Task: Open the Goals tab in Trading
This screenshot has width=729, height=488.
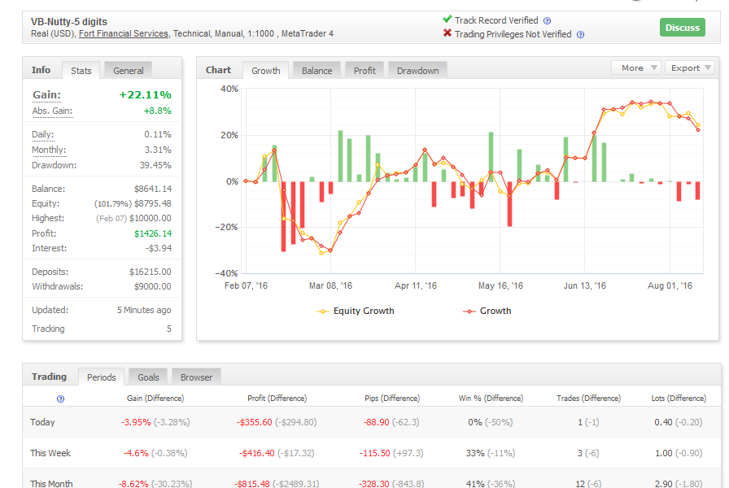Action: (148, 377)
